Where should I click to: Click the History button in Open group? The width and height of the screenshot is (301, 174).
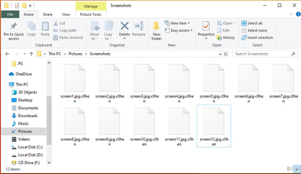pos(226,38)
